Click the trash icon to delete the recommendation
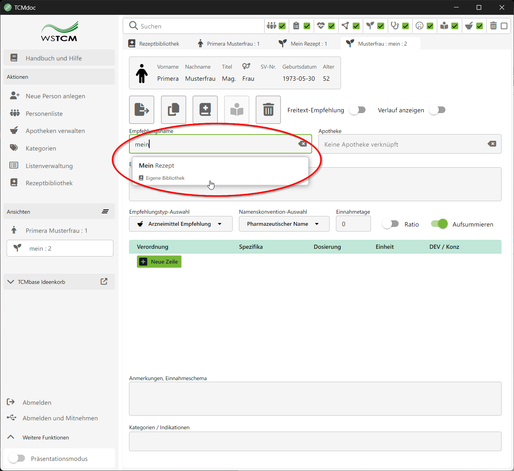The image size is (514, 471). (x=268, y=110)
